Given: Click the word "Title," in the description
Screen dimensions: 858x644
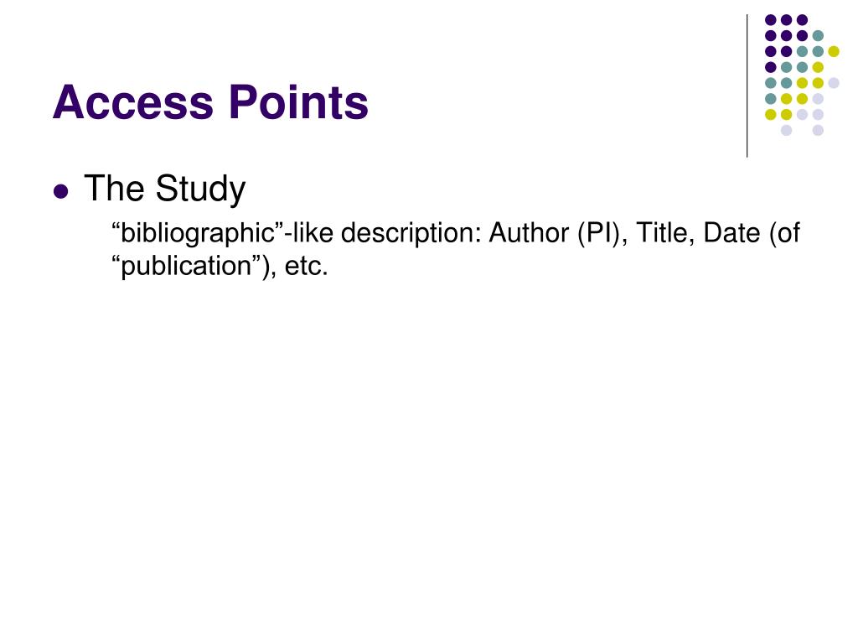Looking at the screenshot, I should point(664,233).
